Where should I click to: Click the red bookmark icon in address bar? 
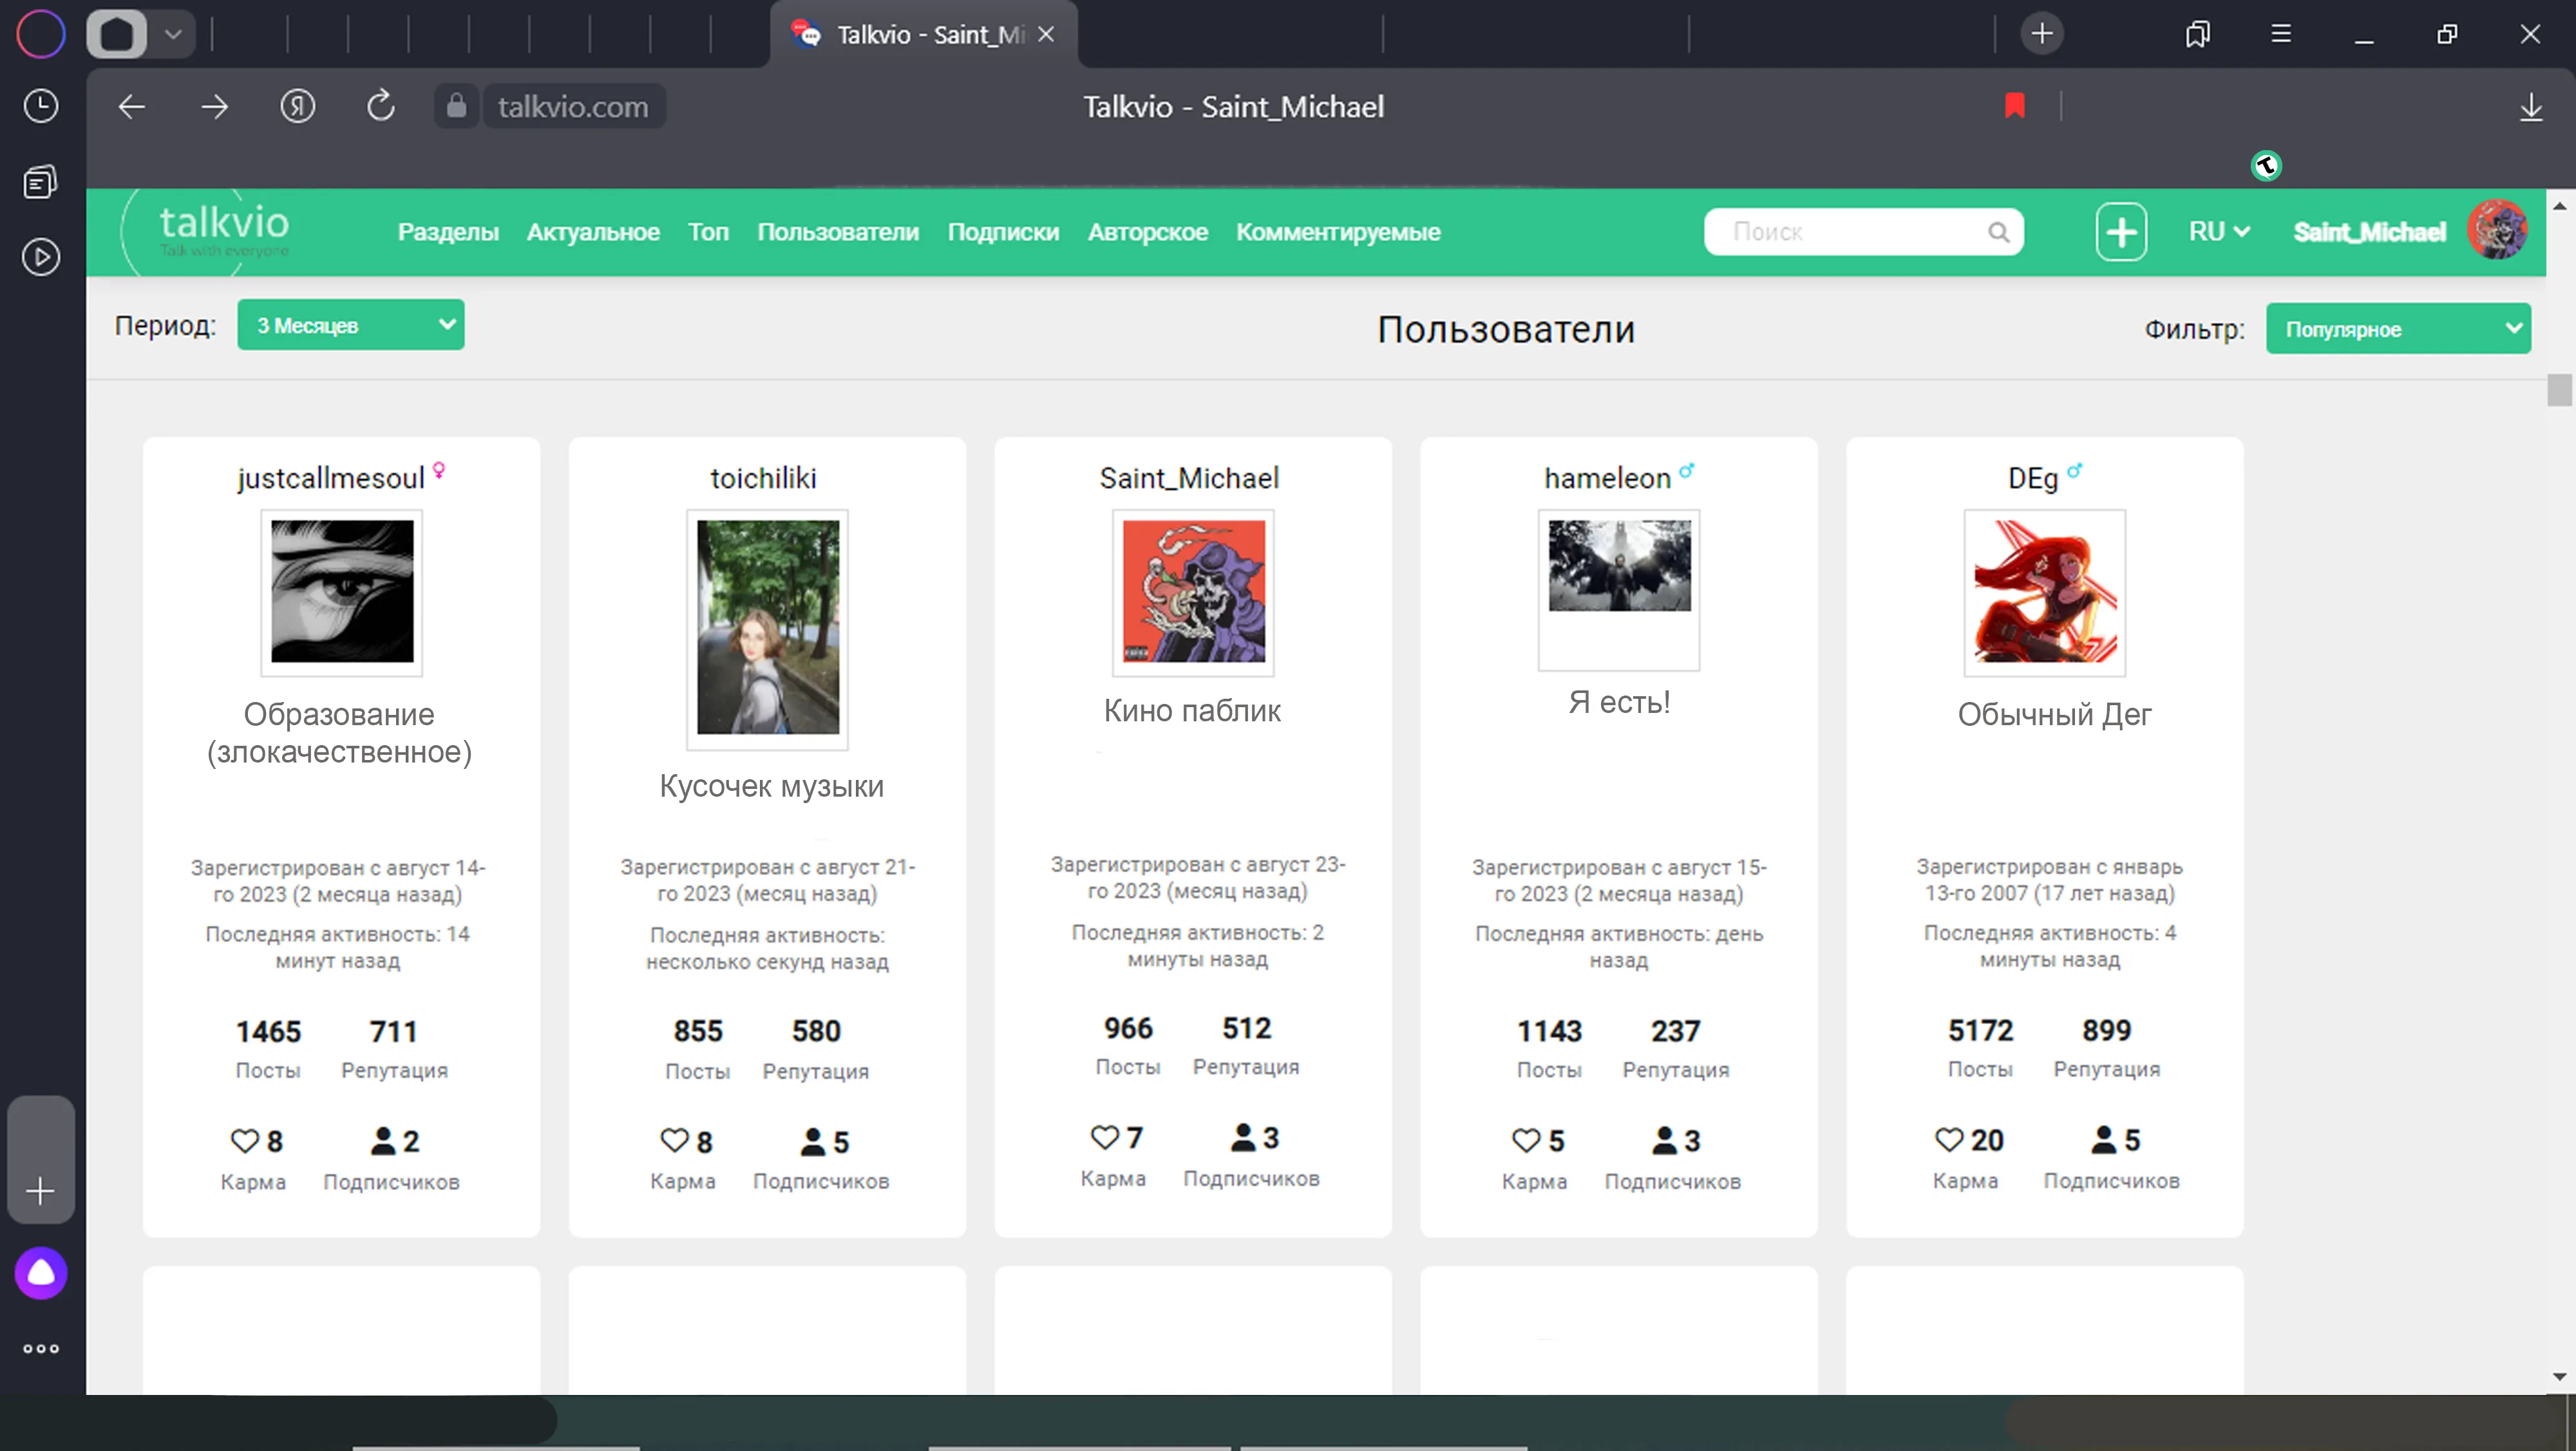point(2014,106)
